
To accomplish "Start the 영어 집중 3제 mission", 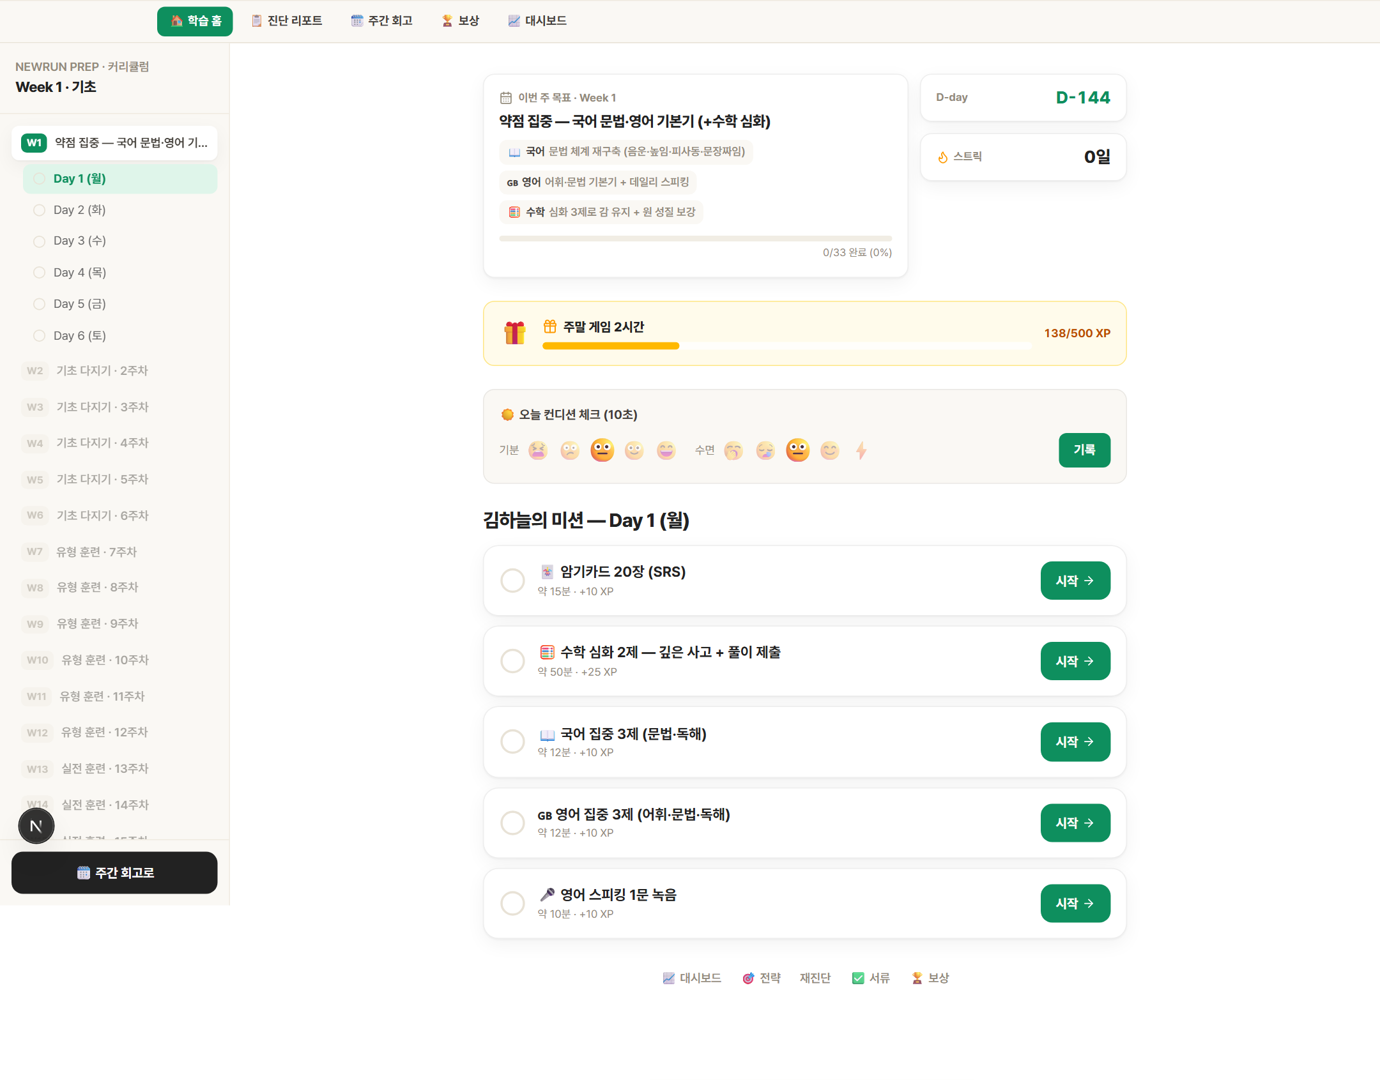I will [1075, 823].
